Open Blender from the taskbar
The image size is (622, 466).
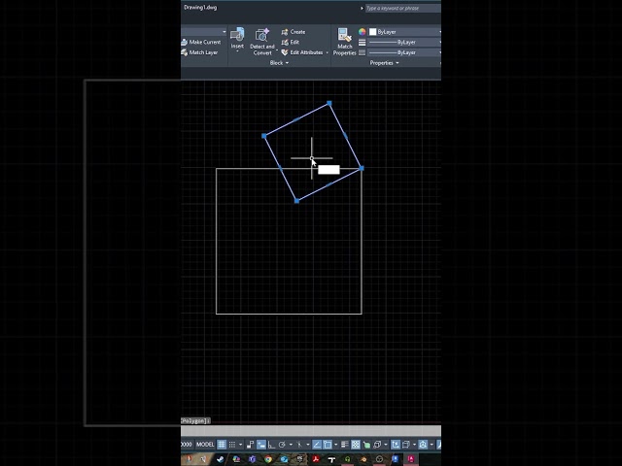pyautogui.click(x=364, y=459)
